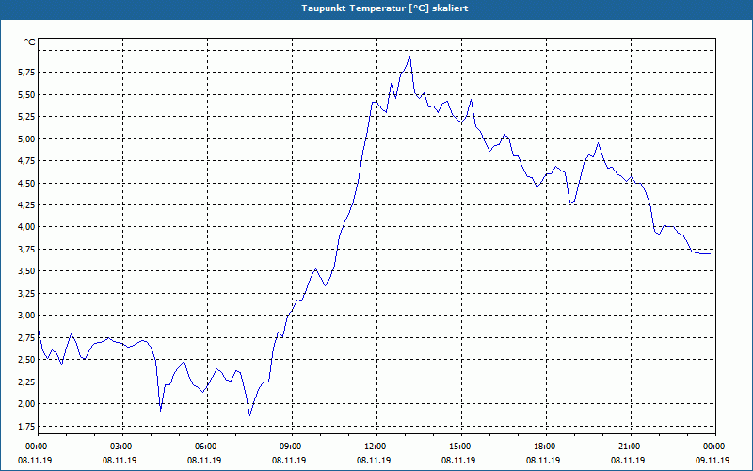Click the 08.11.19 date under 15:00
This screenshot has height=471, width=753.
pos(458,460)
